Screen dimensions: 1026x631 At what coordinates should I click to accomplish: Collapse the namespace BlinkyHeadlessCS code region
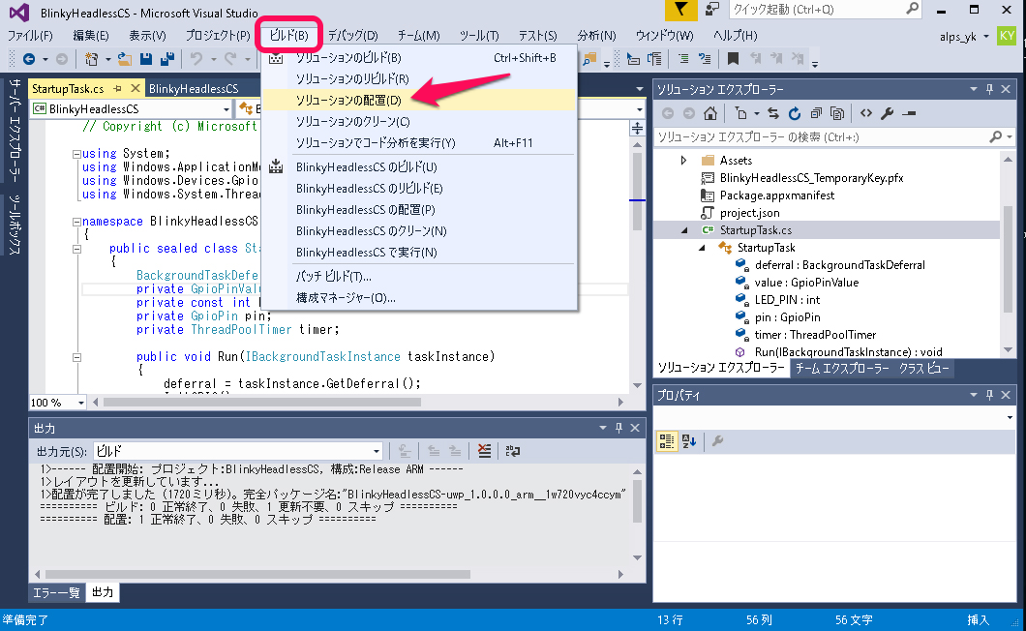[76, 222]
